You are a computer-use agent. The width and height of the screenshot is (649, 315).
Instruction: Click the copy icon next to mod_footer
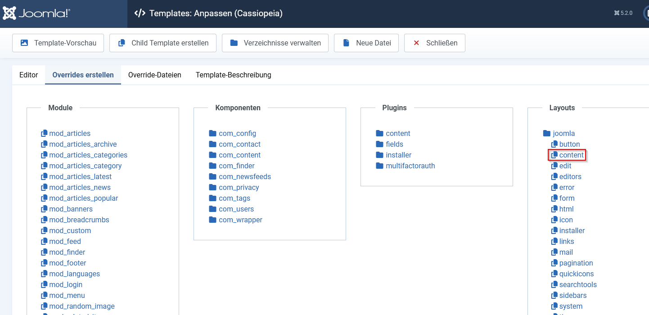click(x=44, y=263)
